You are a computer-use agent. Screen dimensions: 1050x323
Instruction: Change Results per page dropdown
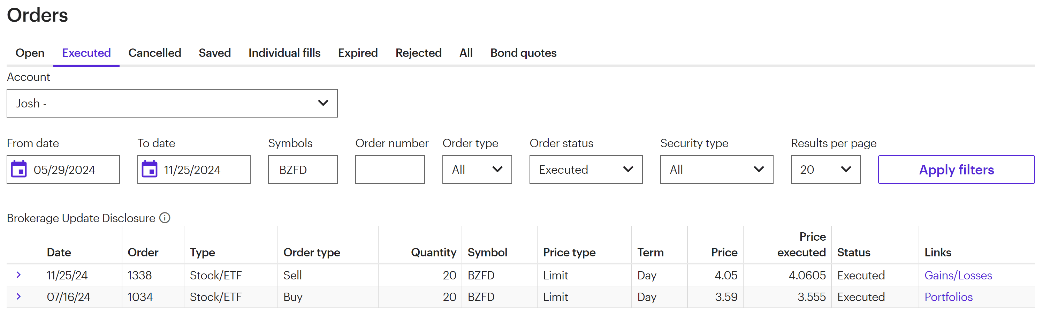click(x=825, y=169)
